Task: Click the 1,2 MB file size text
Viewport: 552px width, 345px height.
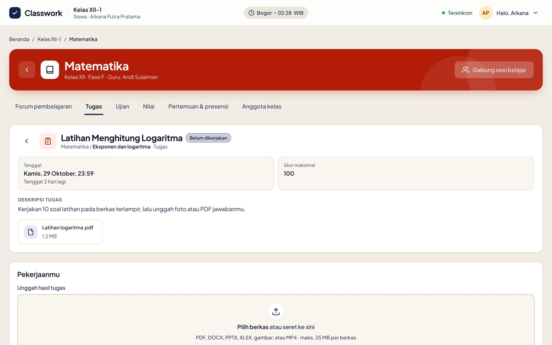Action: click(x=49, y=236)
